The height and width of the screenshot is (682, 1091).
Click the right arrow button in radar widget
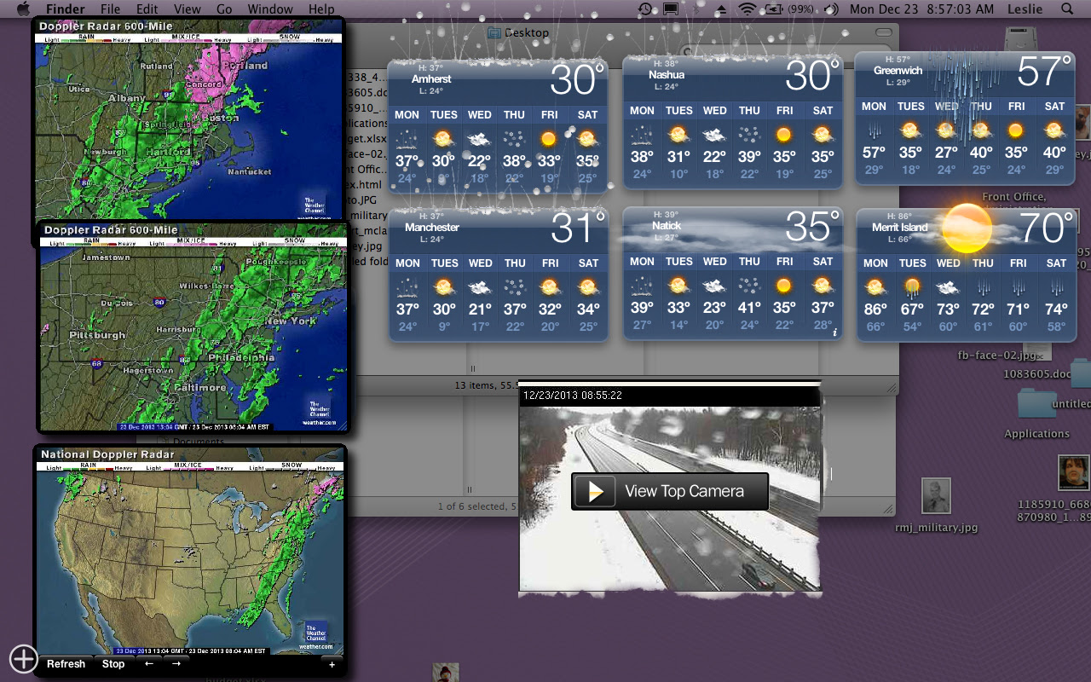[x=176, y=664]
